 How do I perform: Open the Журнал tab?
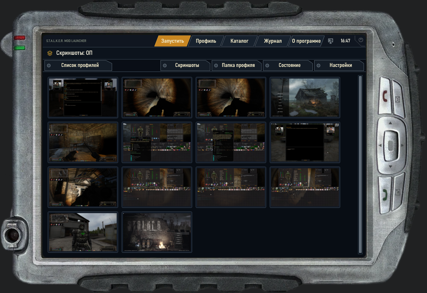coord(273,41)
